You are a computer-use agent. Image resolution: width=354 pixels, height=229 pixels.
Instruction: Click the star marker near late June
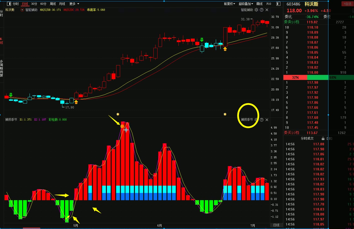(x=225, y=114)
